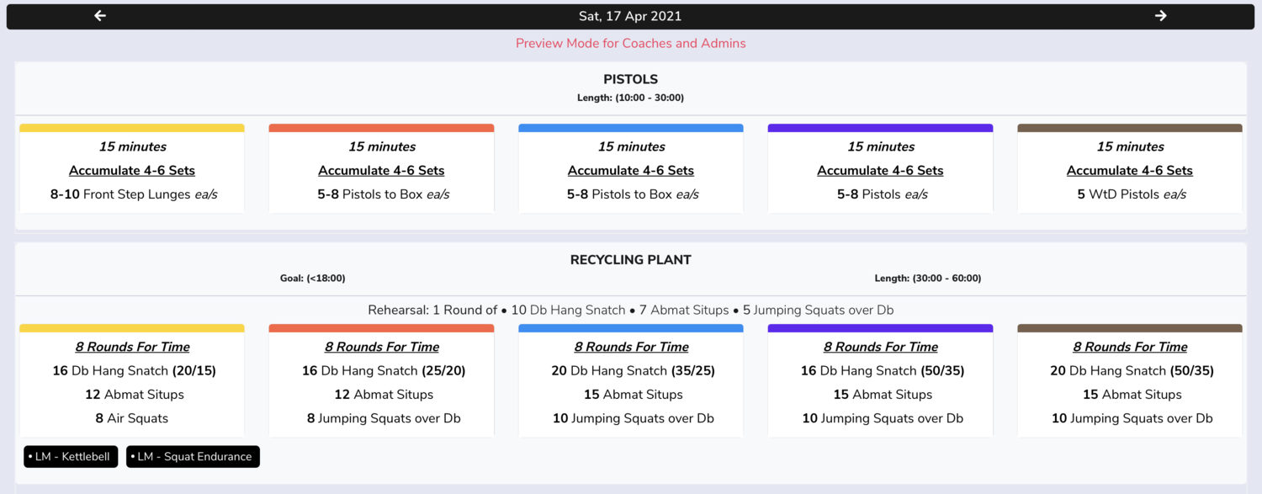The image size is (1262, 494).
Task: Select the blue color bar in the Pistols section
Action: point(631,128)
